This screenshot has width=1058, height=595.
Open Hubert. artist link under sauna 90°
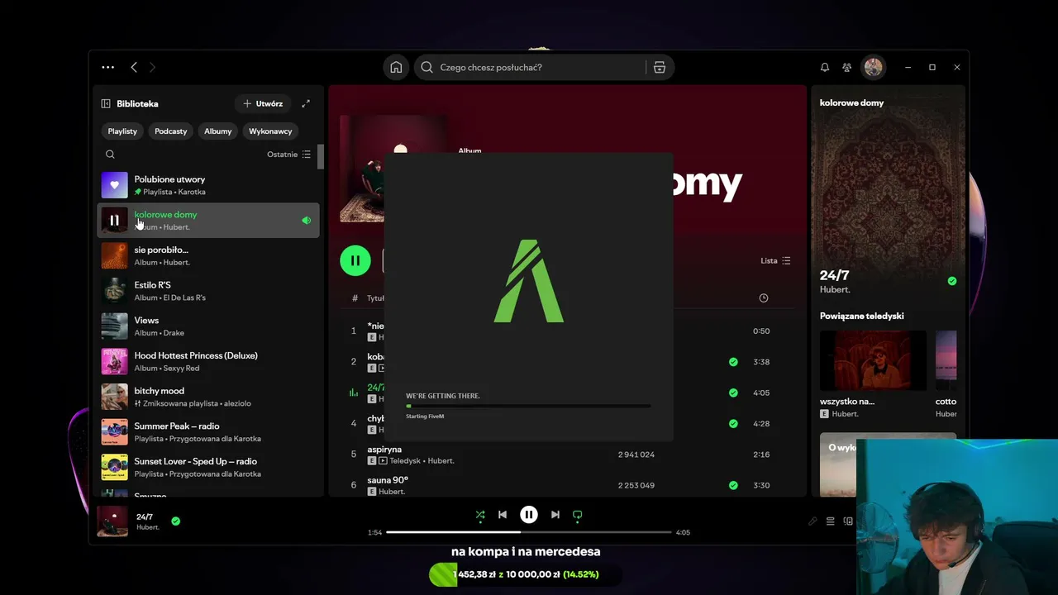point(392,492)
